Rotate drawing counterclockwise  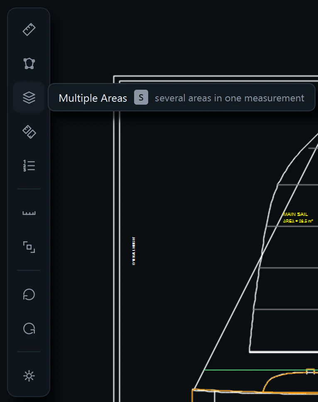tap(29, 294)
